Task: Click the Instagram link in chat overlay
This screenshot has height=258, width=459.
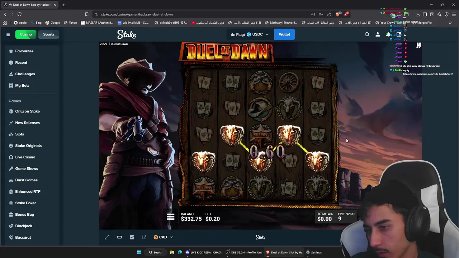Action: coord(428,74)
